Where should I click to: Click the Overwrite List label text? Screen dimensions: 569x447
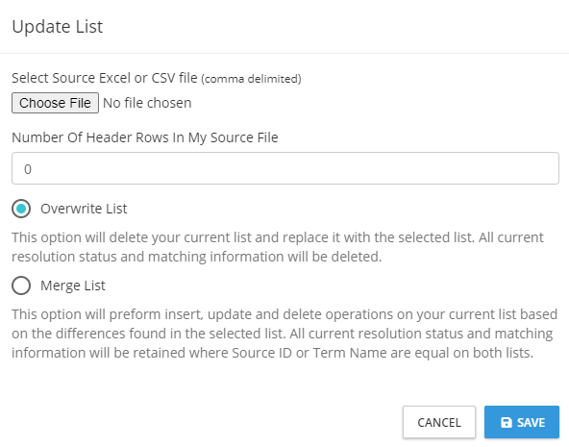(84, 209)
